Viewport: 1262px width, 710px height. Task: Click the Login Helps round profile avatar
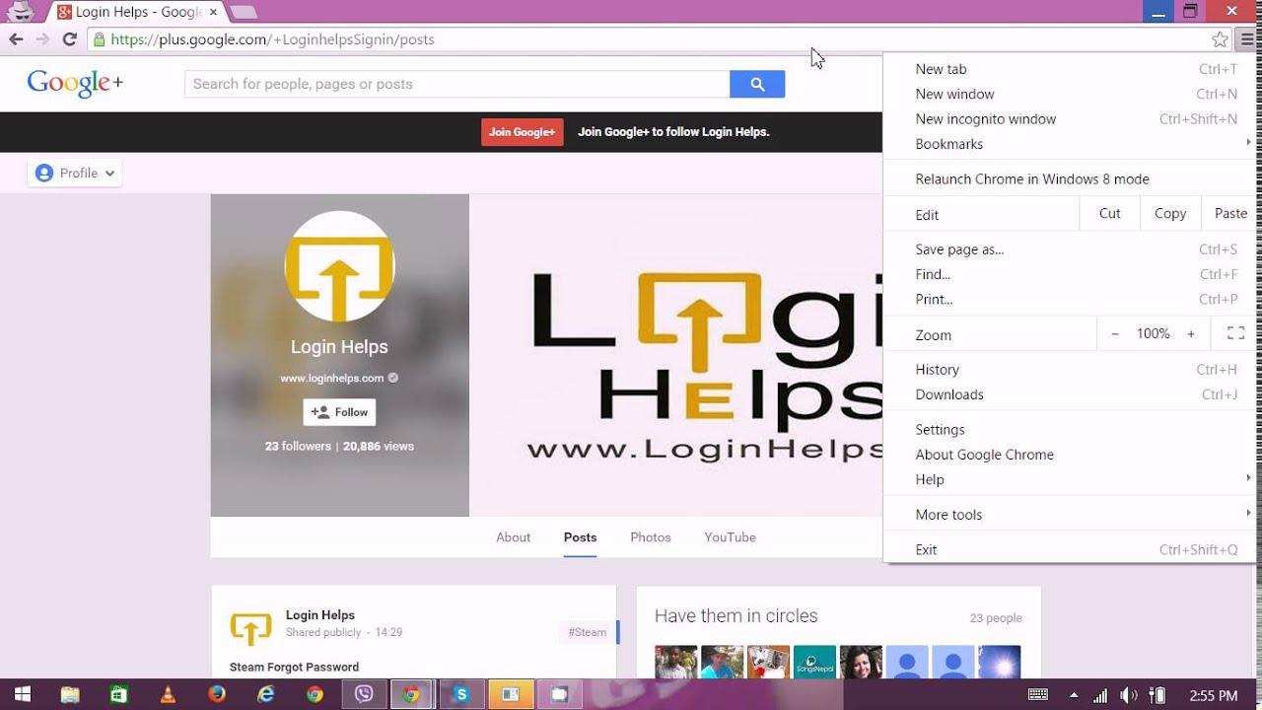tap(339, 266)
